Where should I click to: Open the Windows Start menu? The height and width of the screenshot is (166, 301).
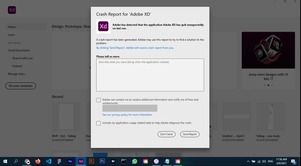pos(5,161)
